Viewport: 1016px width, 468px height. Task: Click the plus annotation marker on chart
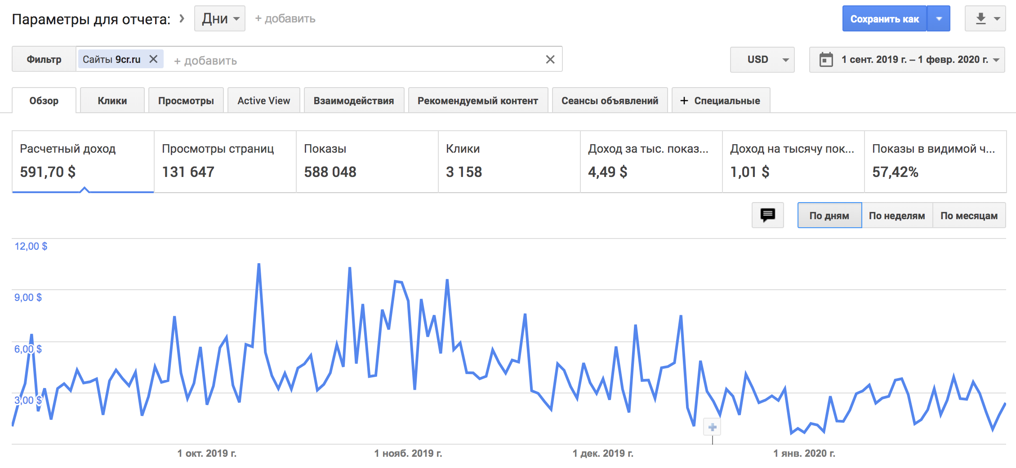712,427
